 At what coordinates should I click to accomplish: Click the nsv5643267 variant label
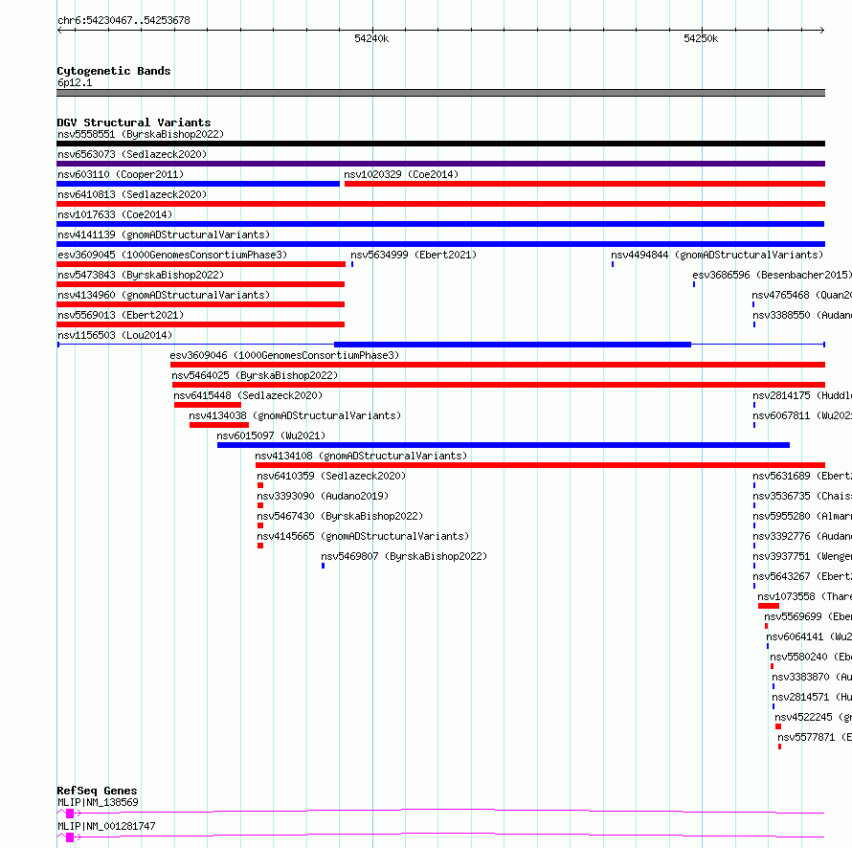click(x=802, y=576)
